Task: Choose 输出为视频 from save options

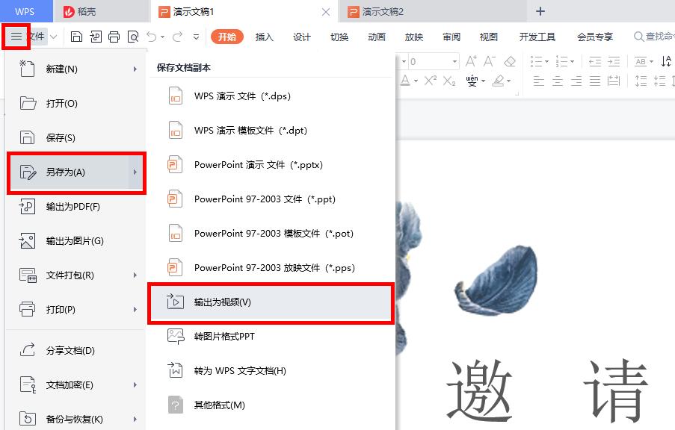Action: coord(224,303)
